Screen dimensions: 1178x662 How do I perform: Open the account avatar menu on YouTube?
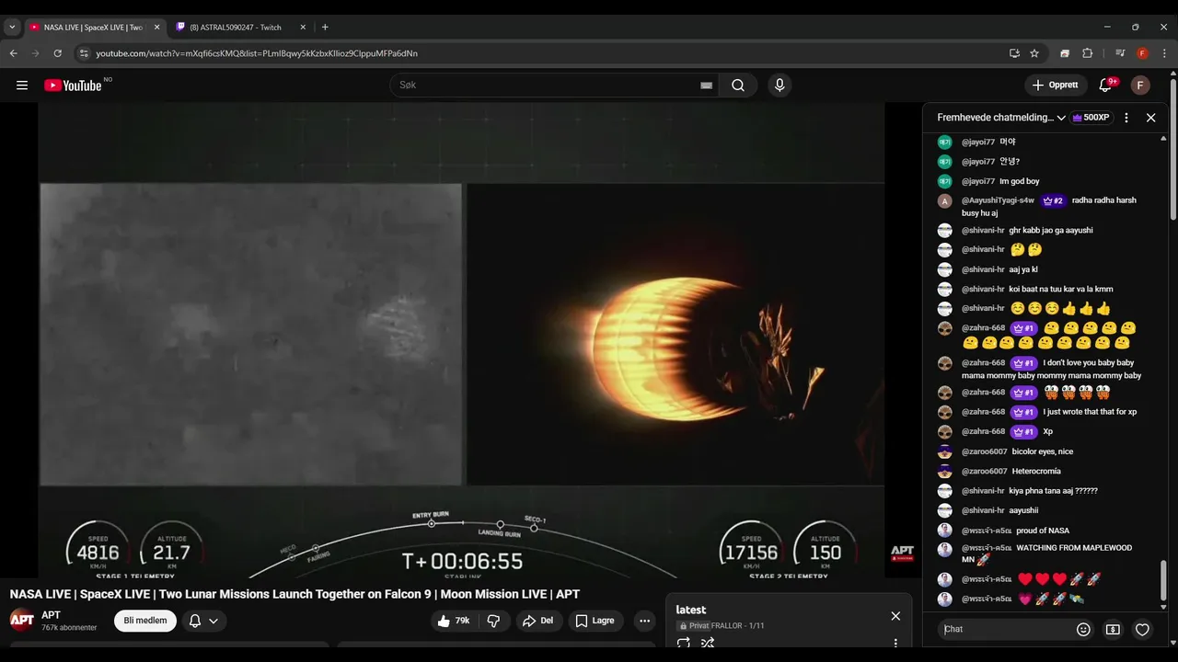(x=1140, y=86)
